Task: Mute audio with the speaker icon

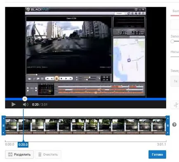Action: pyautogui.click(x=26, y=104)
